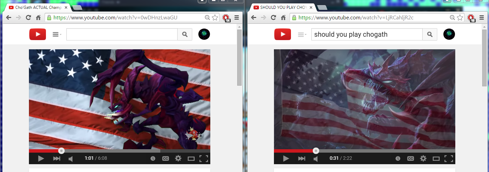Open account avatar in right window
This screenshot has width=489, height=172.
point(449,34)
